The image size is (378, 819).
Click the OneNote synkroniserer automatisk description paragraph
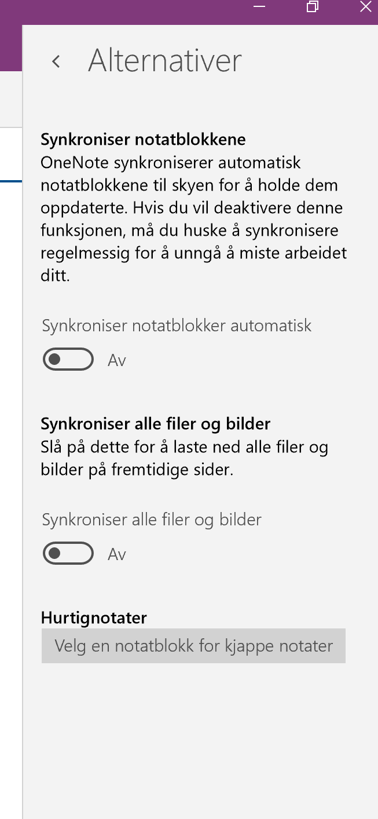194,219
